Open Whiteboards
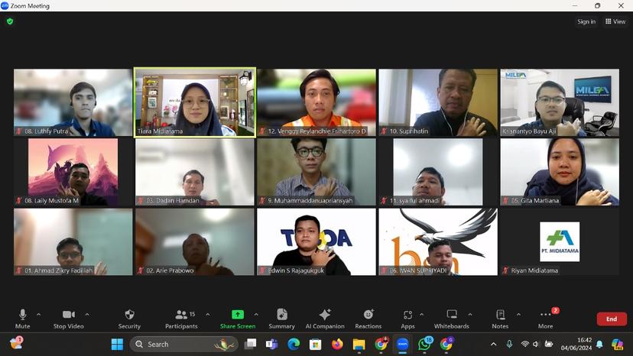The height and width of the screenshot is (356, 633). [452, 319]
